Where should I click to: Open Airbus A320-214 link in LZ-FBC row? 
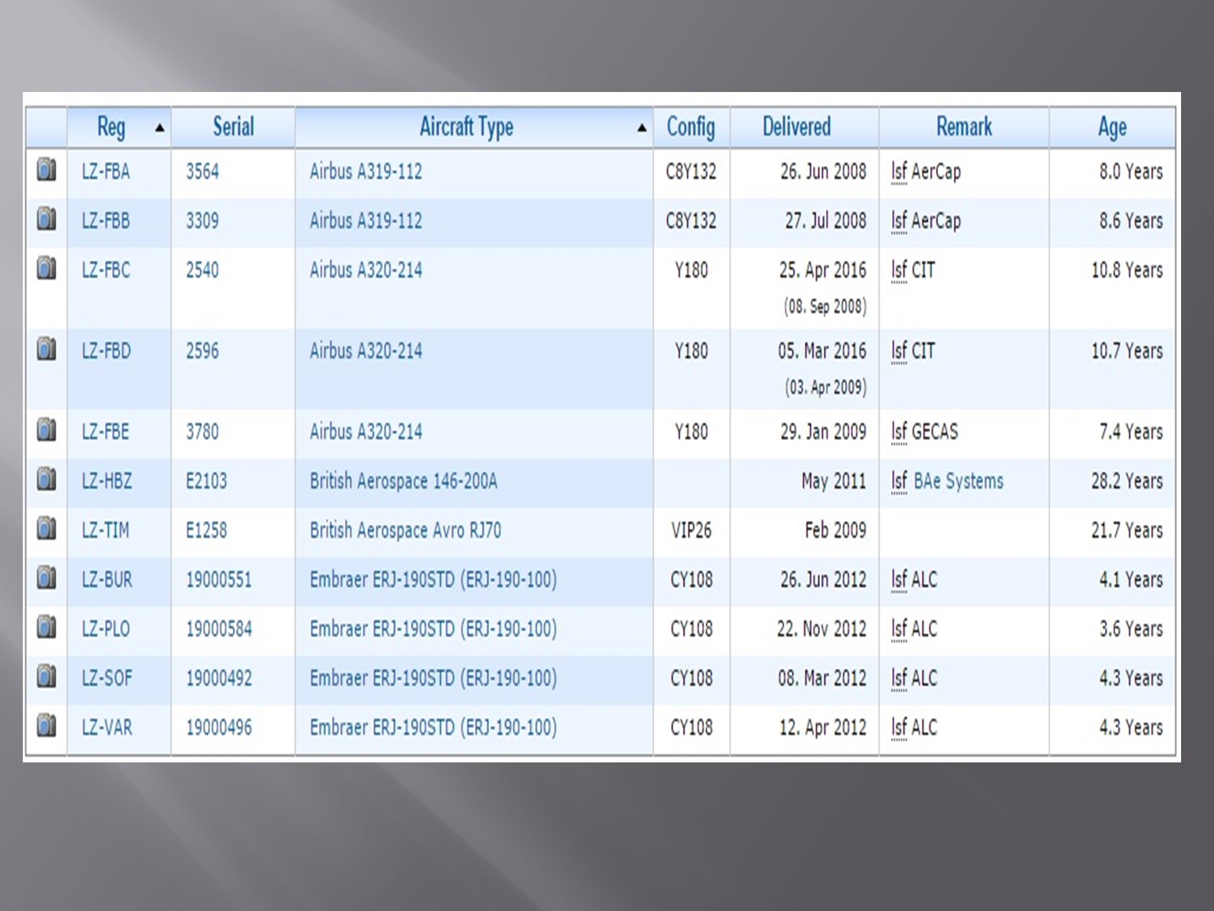click(366, 270)
